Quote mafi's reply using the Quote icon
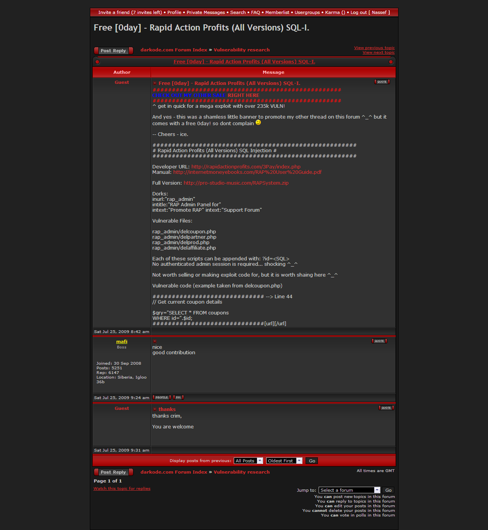The width and height of the screenshot is (488, 530). (379, 341)
